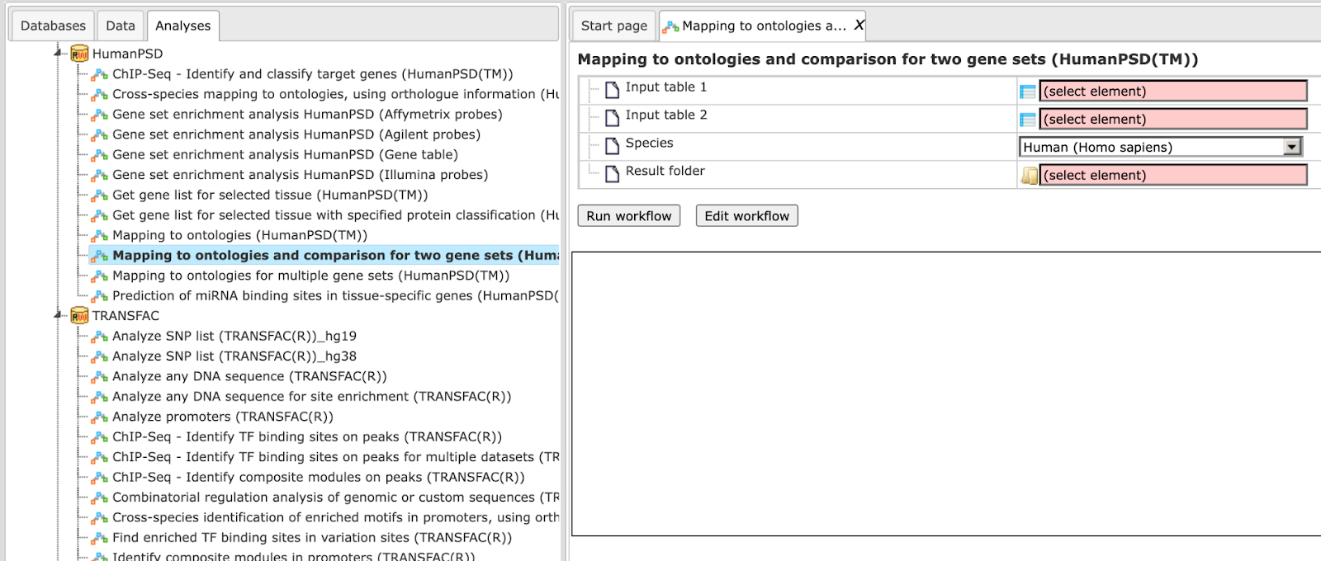
Task: Click Input table 2 select element field
Action: coord(1173,120)
